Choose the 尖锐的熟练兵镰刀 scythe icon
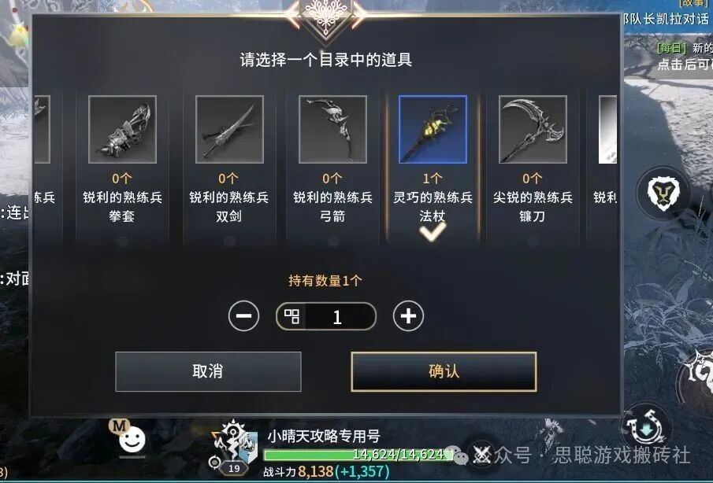This screenshot has height=483, width=713. (x=533, y=129)
